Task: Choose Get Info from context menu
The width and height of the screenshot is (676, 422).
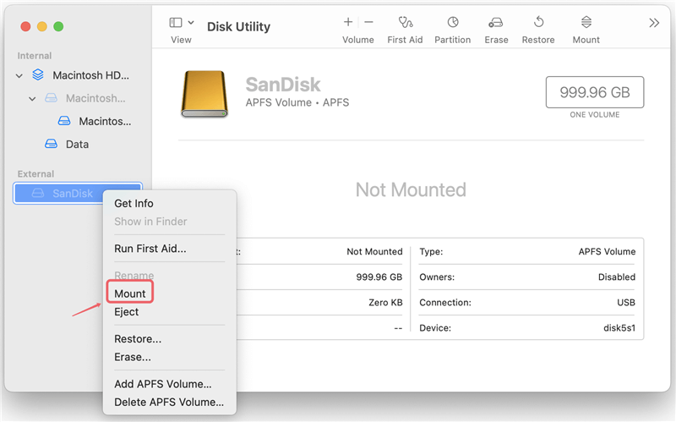Action: [134, 203]
